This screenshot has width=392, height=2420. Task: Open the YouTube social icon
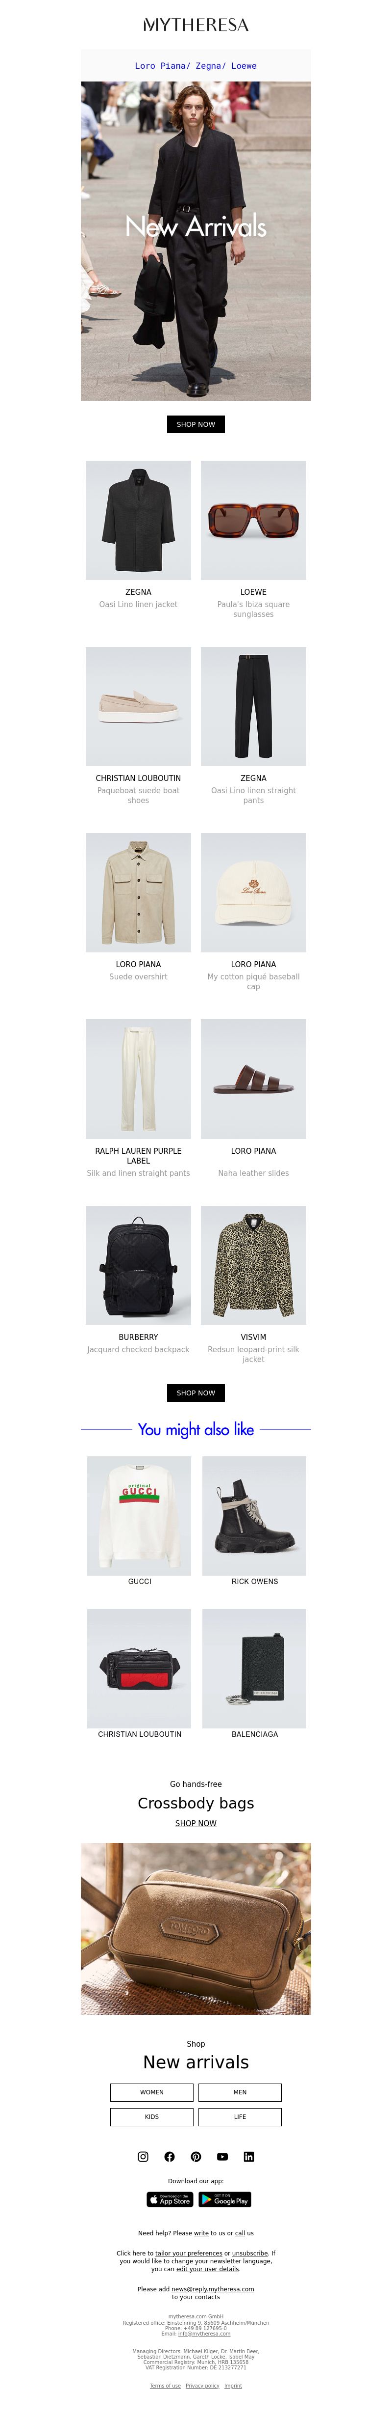(x=222, y=2156)
